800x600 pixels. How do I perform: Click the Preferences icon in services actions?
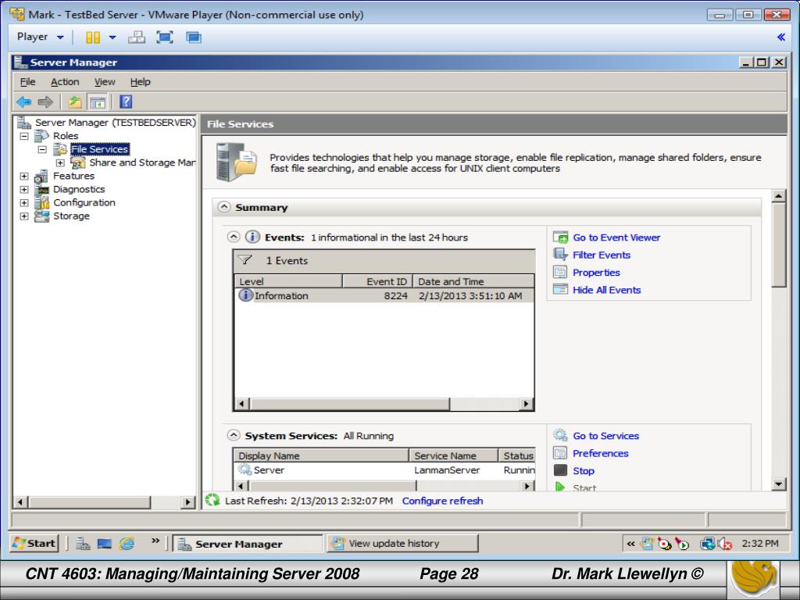[560, 452]
